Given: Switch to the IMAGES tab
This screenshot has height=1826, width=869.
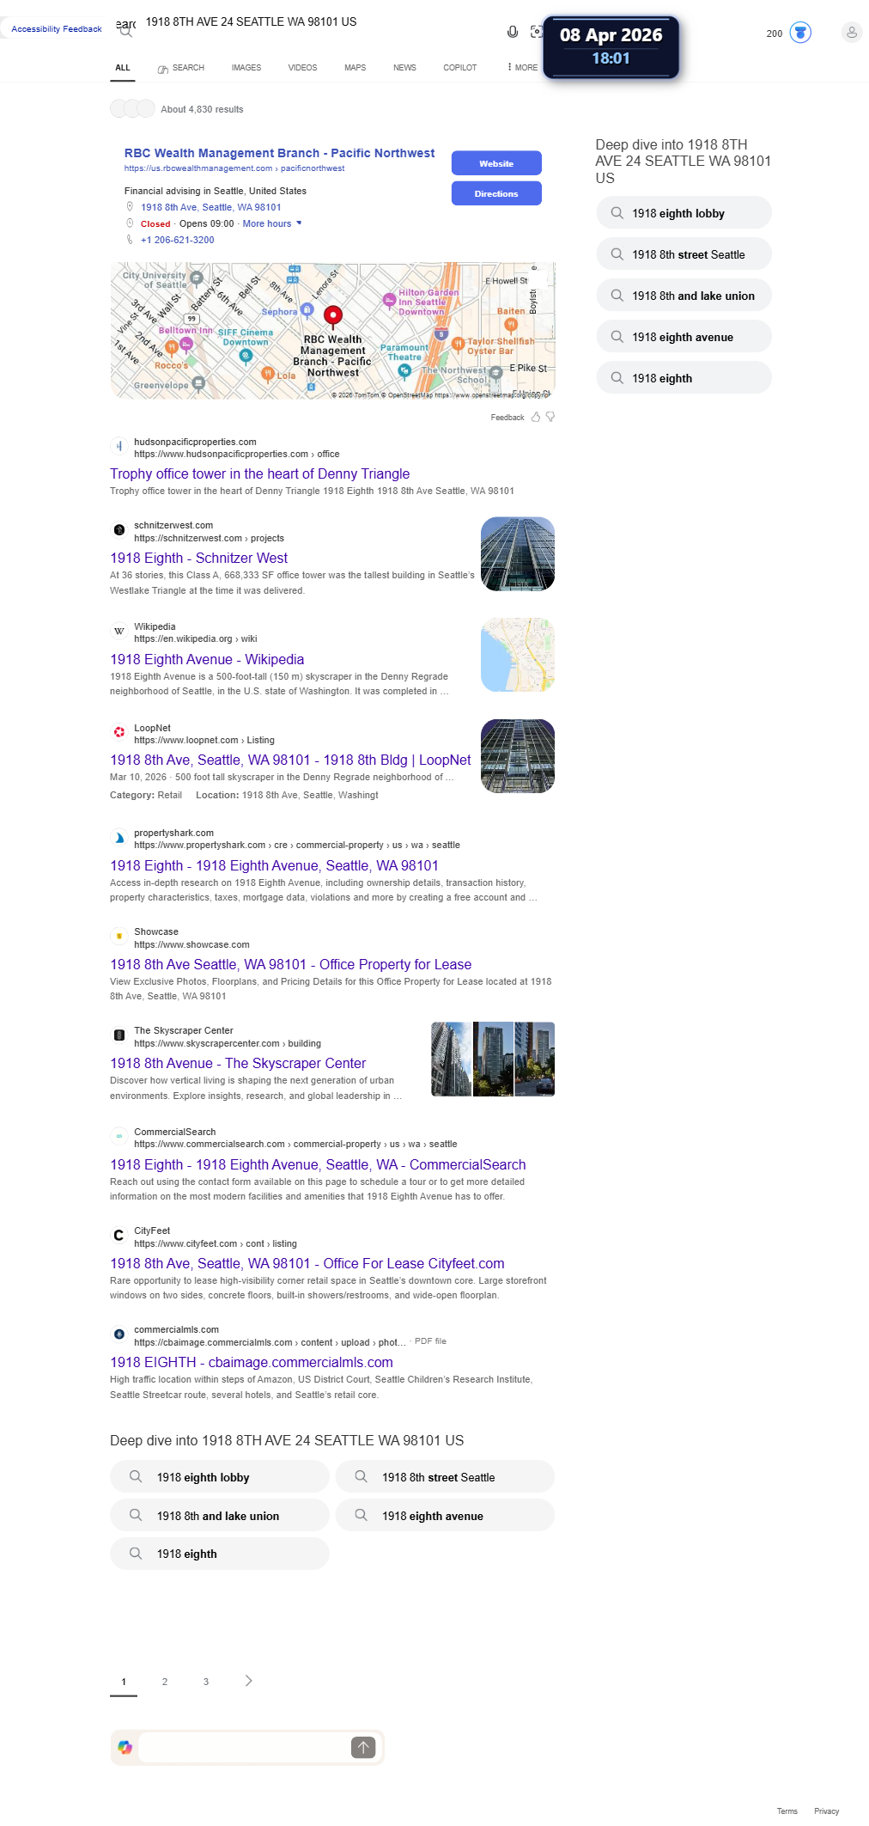Looking at the screenshot, I should click(x=246, y=68).
